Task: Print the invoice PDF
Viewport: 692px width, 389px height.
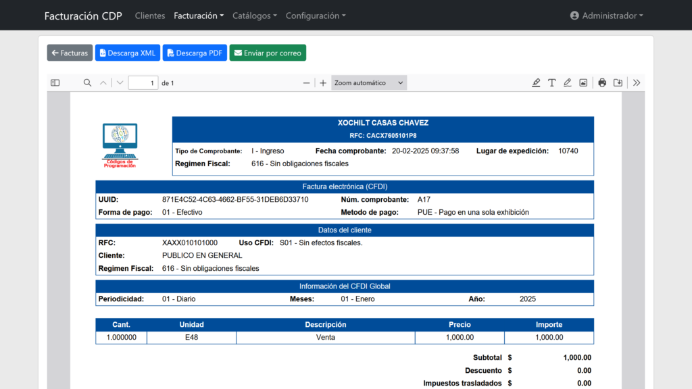Action: pyautogui.click(x=602, y=83)
